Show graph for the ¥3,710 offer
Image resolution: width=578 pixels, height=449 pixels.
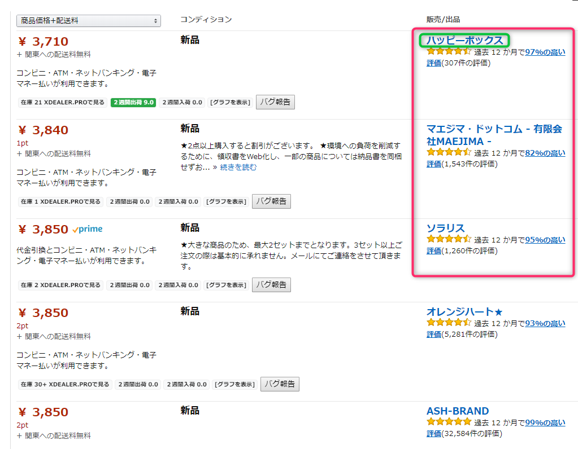pos(230,103)
